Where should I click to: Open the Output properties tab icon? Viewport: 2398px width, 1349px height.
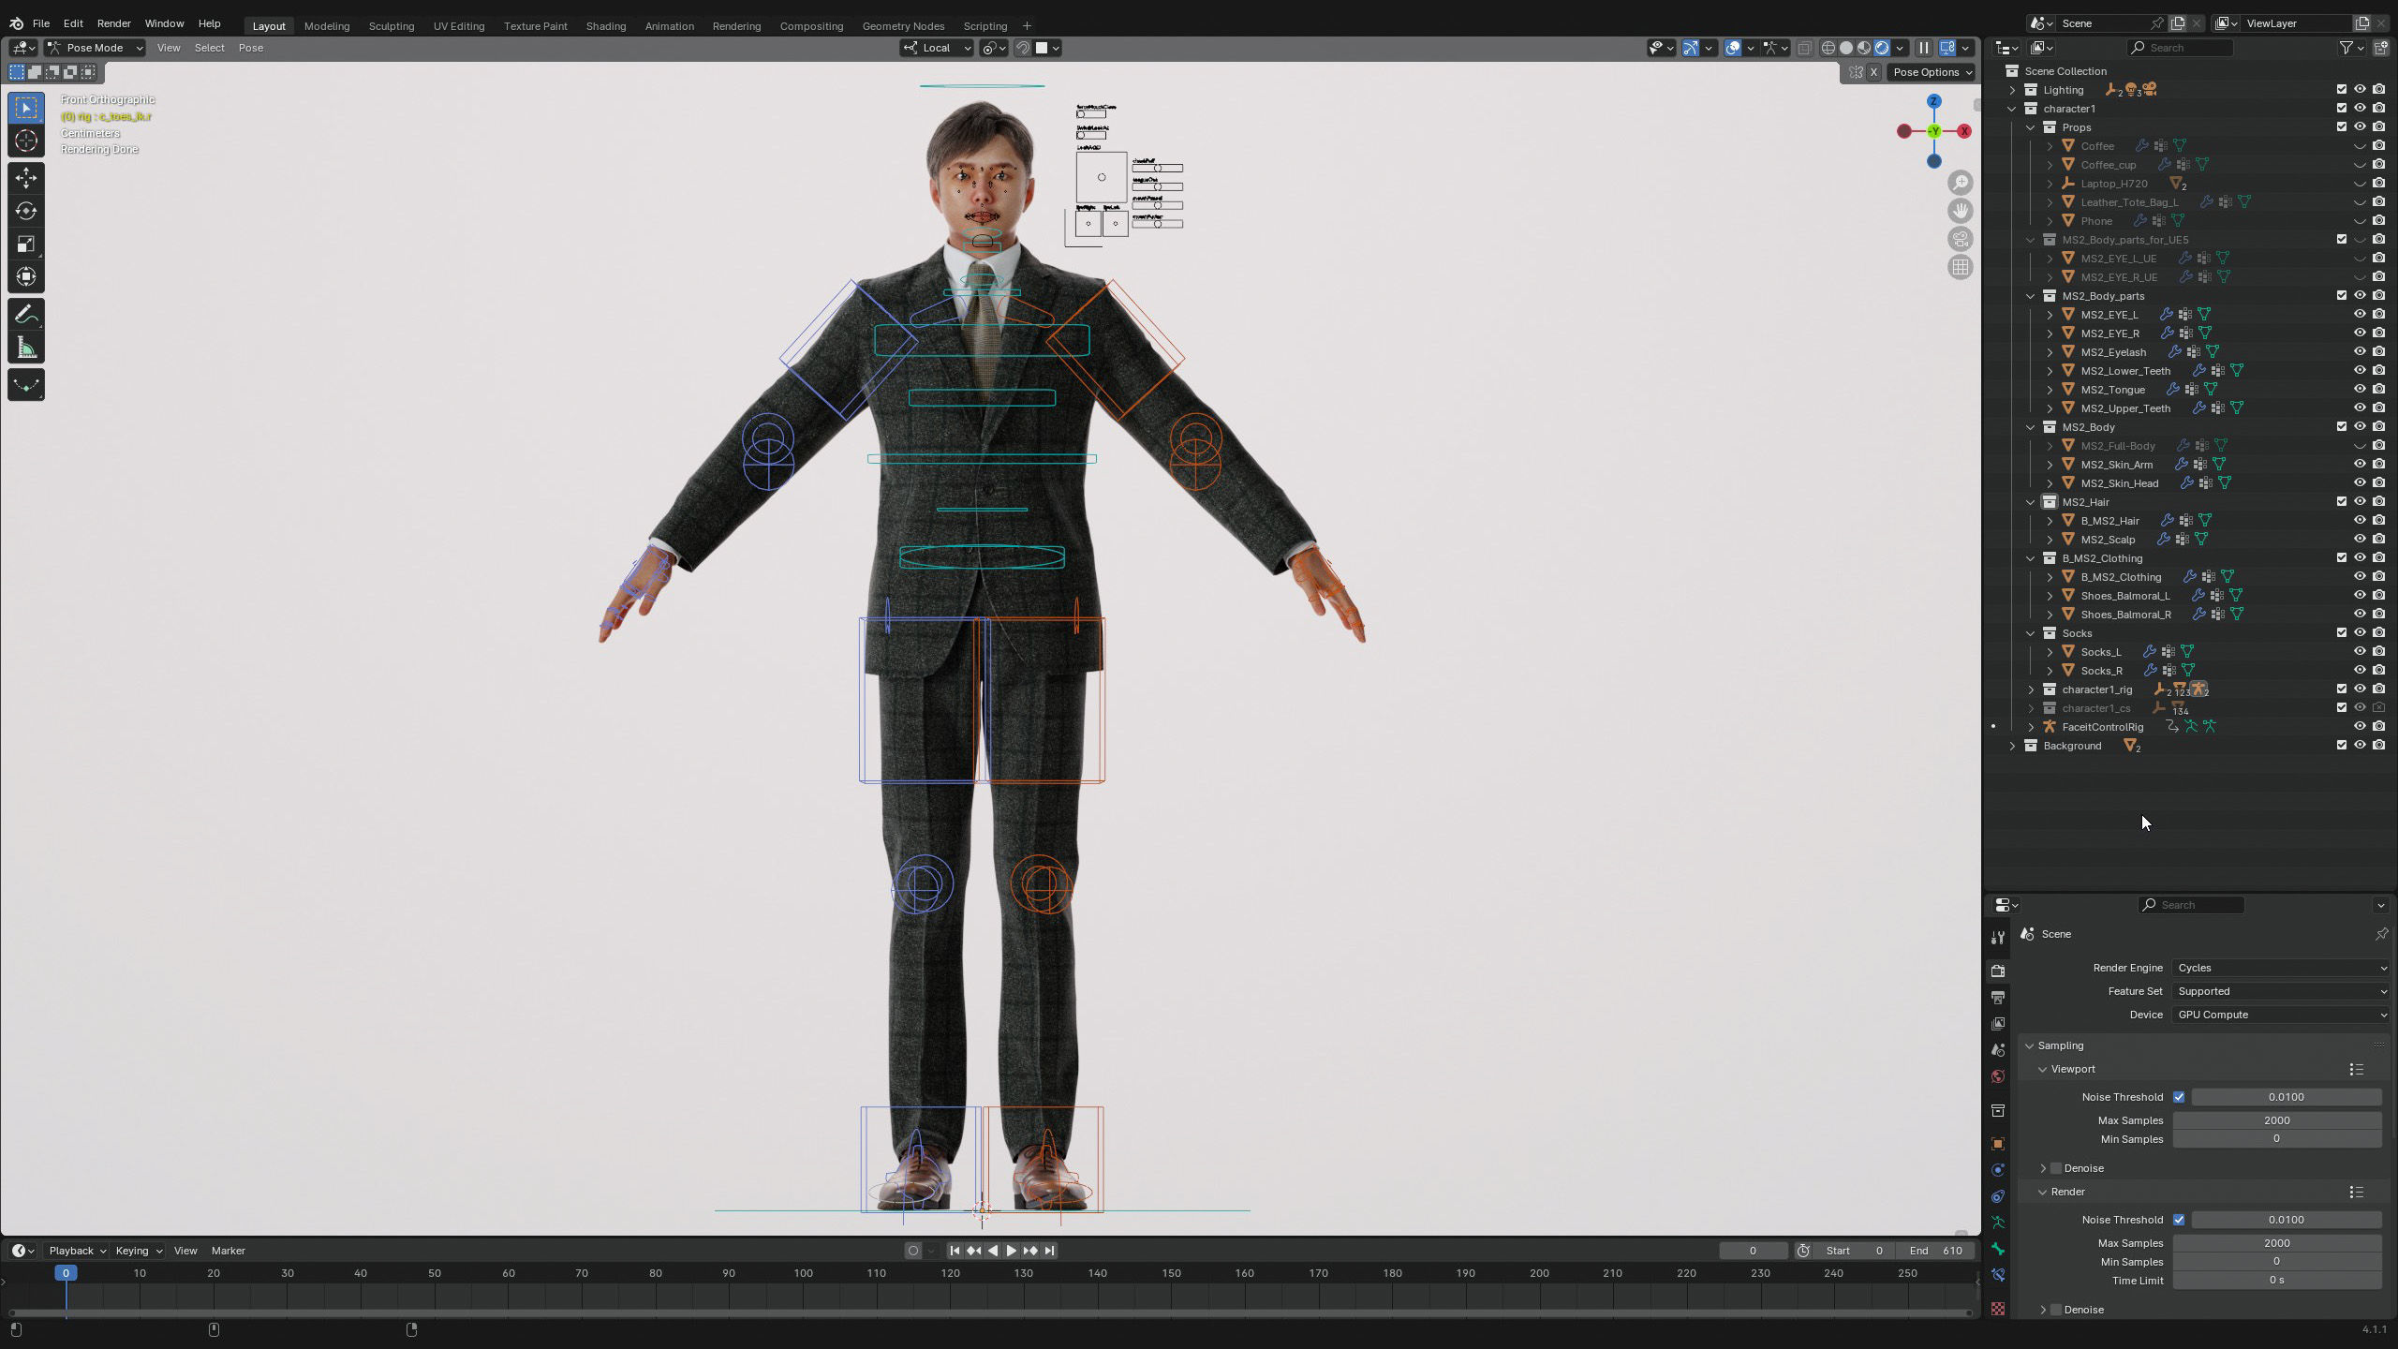tap(1998, 997)
